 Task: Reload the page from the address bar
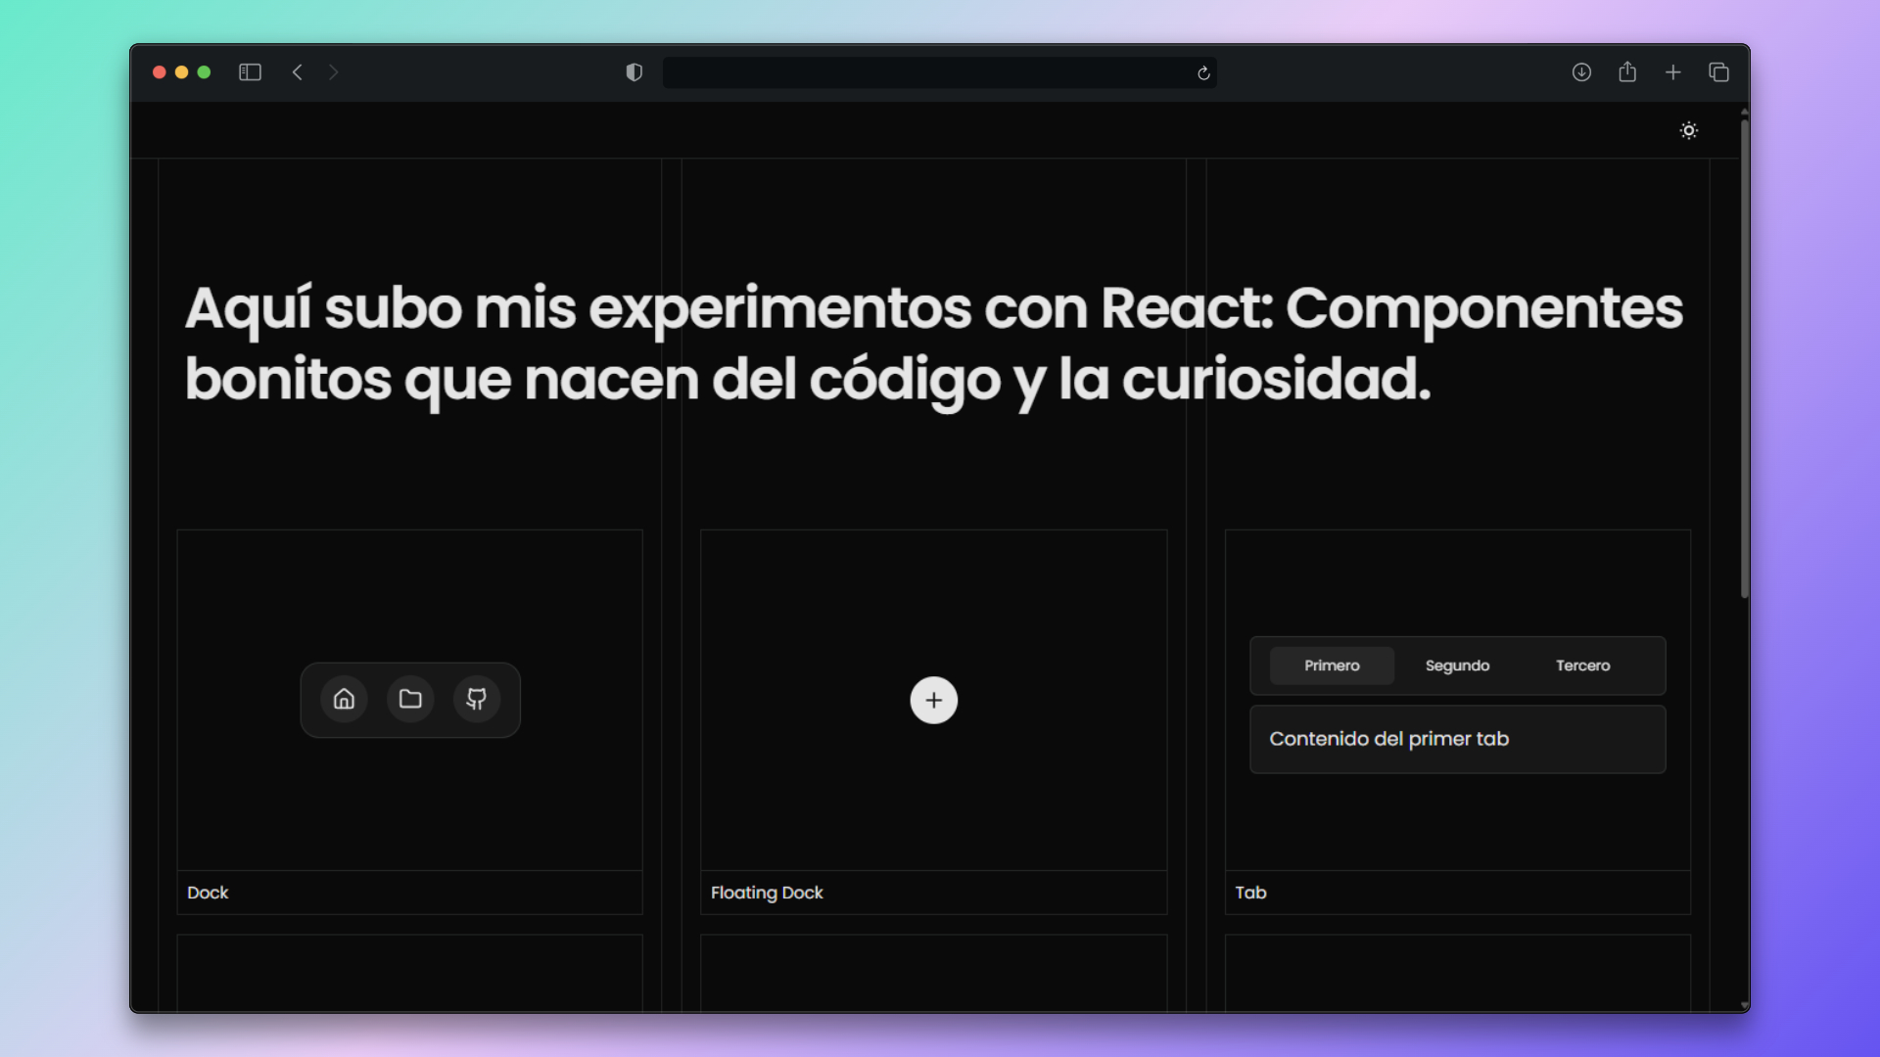tap(1203, 72)
